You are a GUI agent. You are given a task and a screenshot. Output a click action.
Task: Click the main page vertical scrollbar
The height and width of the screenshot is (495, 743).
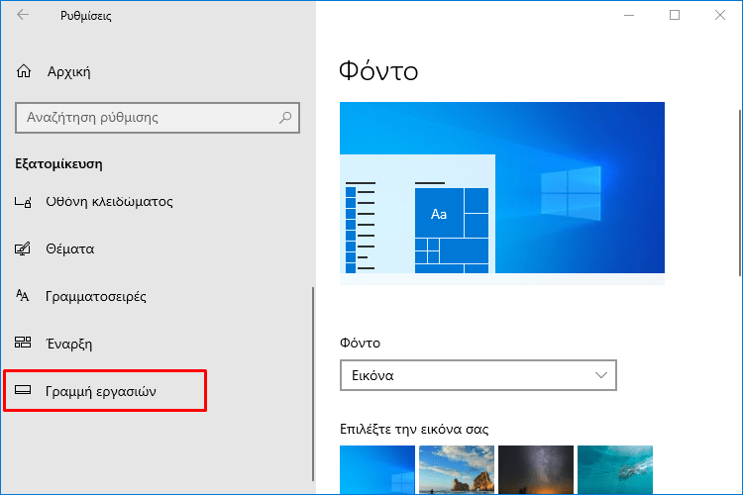(x=740, y=193)
